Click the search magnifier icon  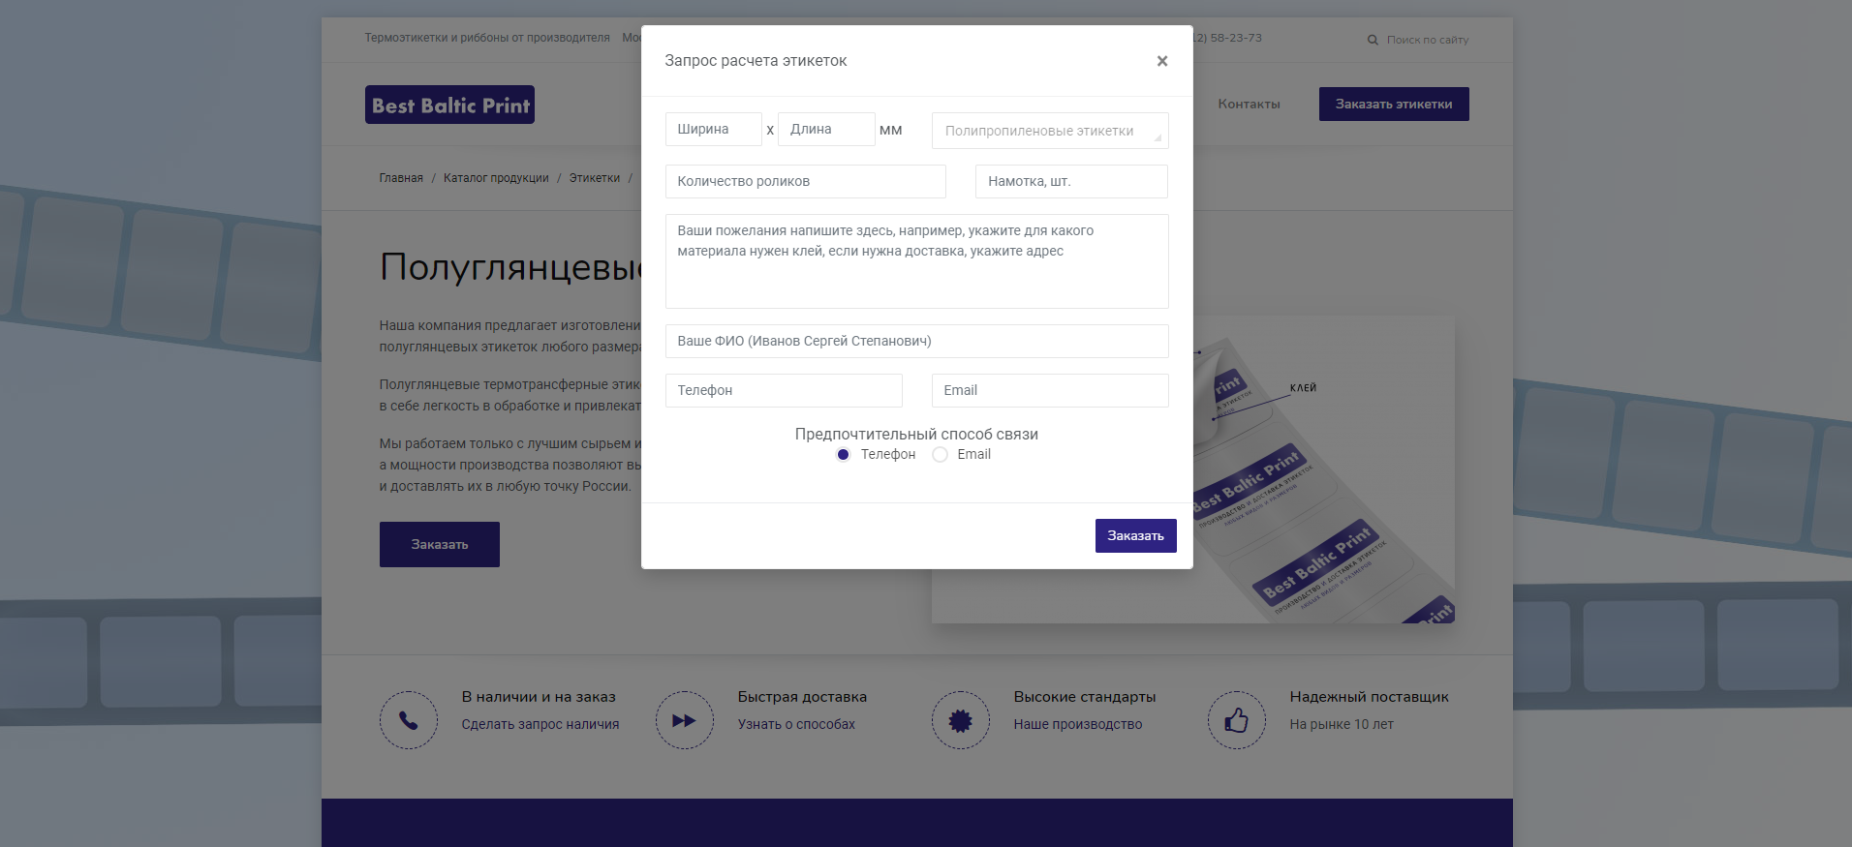1373,40
